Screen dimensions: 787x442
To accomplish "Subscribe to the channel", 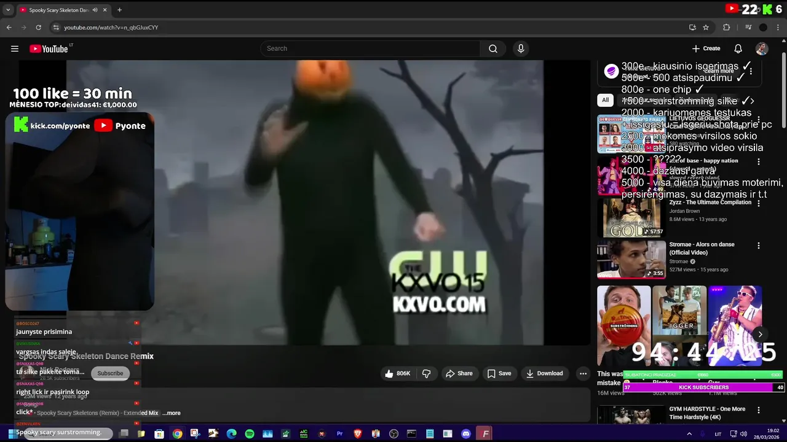I will click(x=110, y=373).
